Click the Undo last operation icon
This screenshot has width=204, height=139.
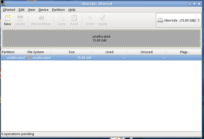[90, 18]
